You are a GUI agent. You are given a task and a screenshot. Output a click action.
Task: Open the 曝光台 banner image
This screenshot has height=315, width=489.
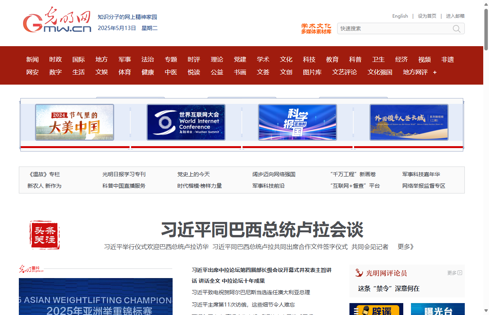click(x=437, y=309)
